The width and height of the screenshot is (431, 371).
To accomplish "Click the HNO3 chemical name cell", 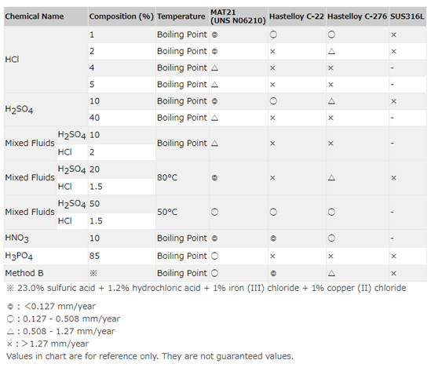I will click(46, 238).
